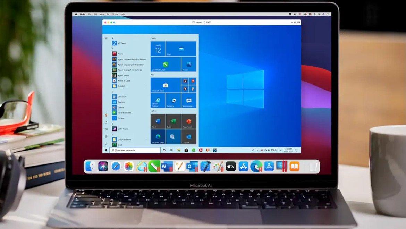Open the CorelDRAW 2020 start tile
406x229 pixels.
pos(166,65)
